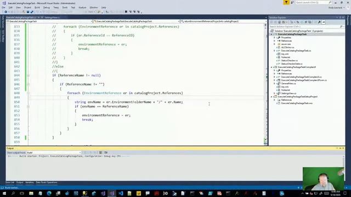351x197 pixels.
Task: Open the Analyze menu
Action: pos(82,7)
